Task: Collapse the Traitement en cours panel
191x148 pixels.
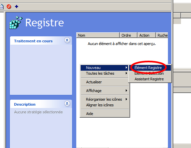Action: (x=67, y=40)
